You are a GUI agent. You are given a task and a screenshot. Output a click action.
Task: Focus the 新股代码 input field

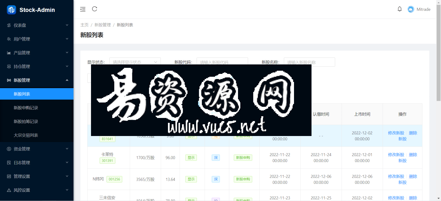[x=222, y=62]
